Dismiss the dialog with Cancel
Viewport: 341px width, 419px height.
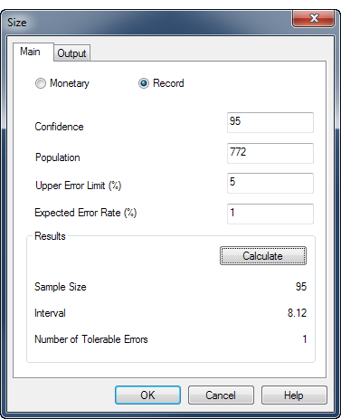pyautogui.click(x=221, y=395)
